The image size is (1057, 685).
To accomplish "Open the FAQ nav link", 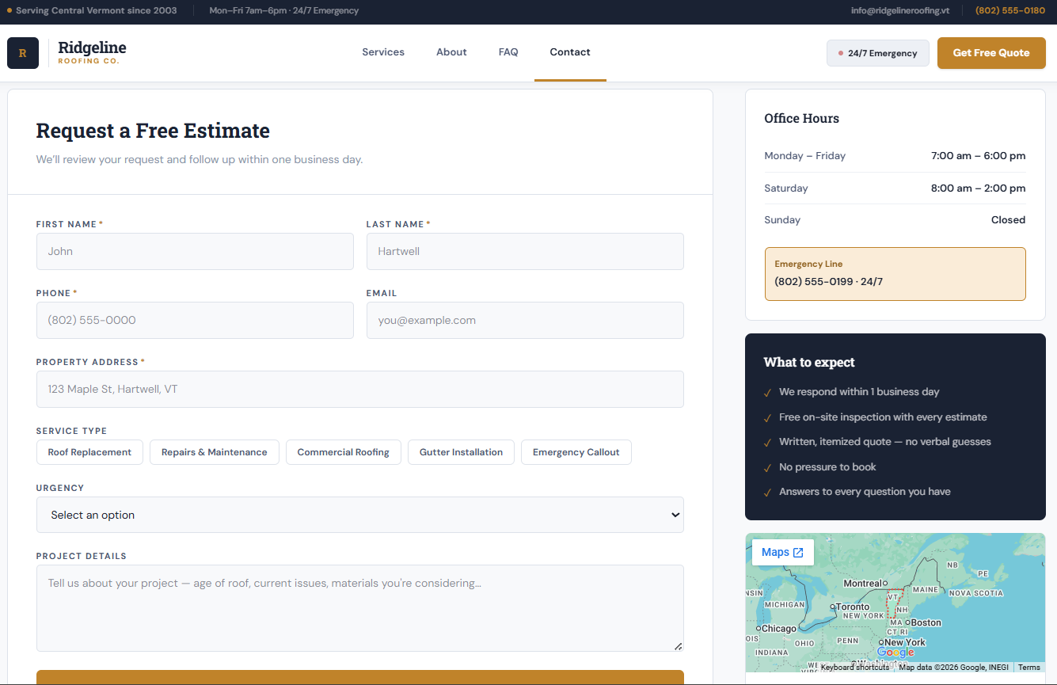I will click(x=508, y=52).
